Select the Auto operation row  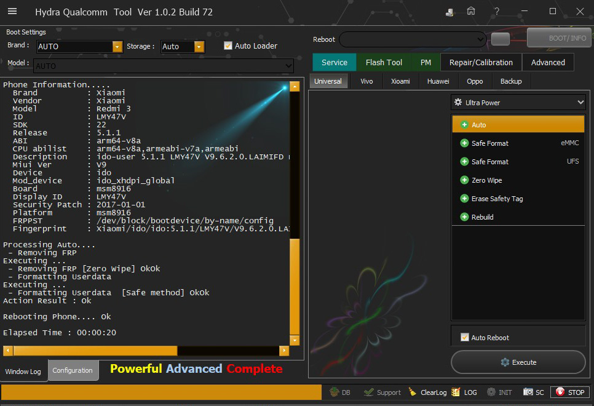click(518, 125)
